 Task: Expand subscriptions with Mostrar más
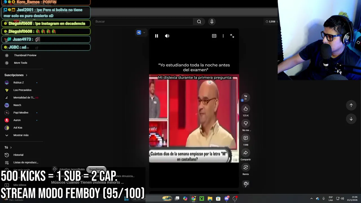coord(21,135)
